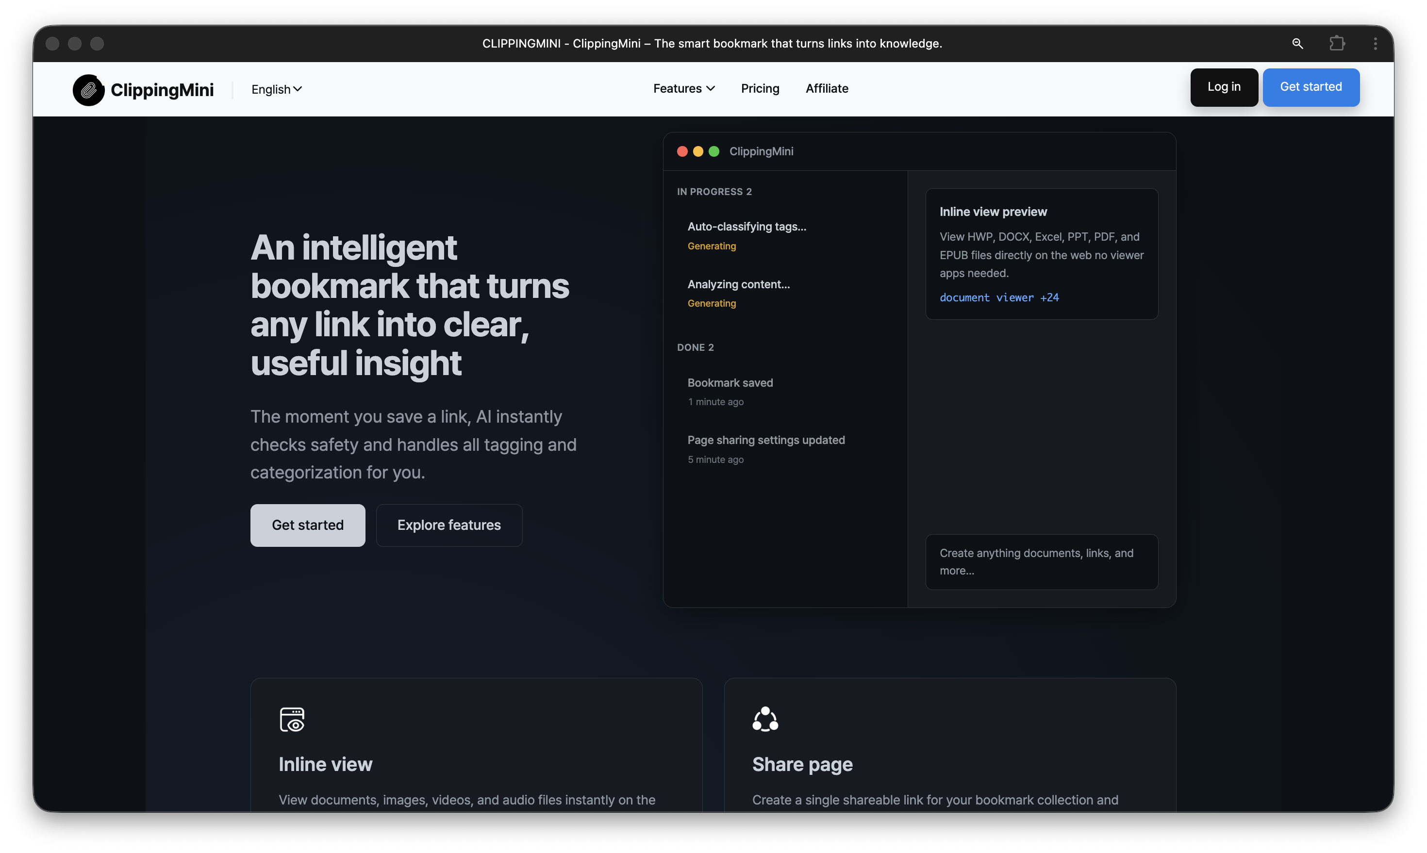Click the hero Get started button
1427x853 pixels.
click(x=308, y=525)
